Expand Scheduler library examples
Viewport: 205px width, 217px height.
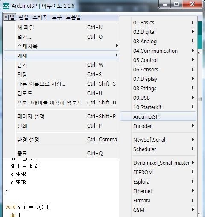click(x=158, y=149)
